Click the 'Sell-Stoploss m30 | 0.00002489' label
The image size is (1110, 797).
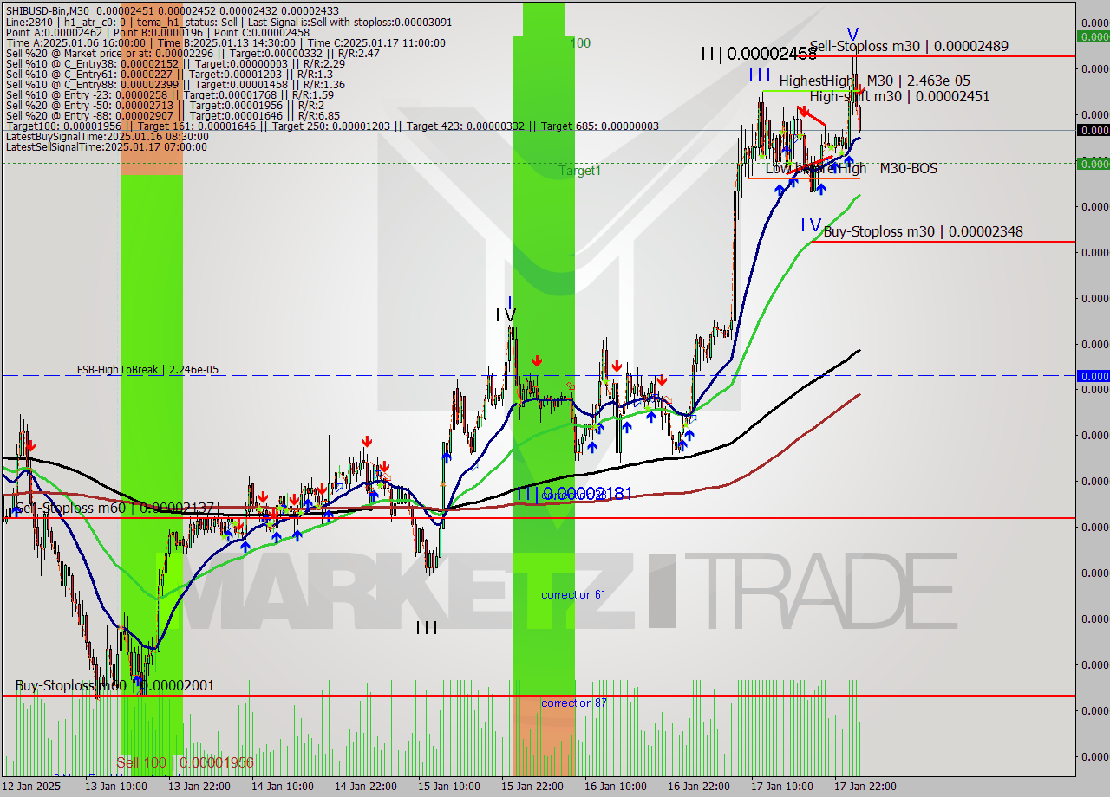pos(909,47)
